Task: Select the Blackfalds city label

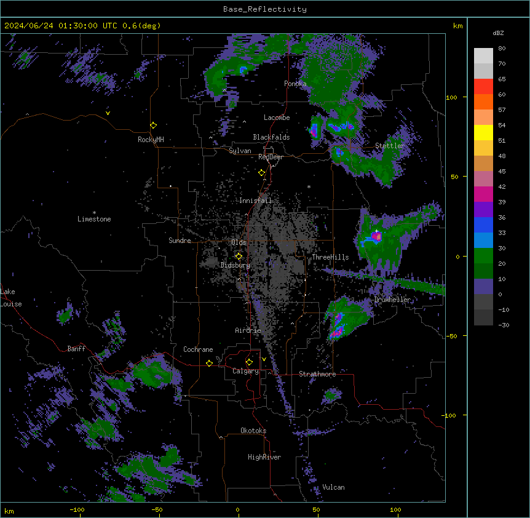Action: 271,137
